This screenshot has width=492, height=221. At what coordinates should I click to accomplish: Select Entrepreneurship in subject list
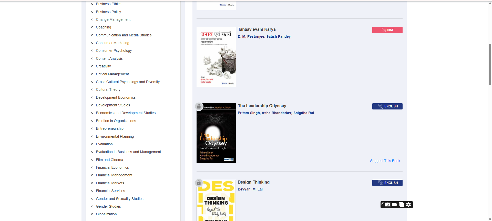(x=110, y=129)
